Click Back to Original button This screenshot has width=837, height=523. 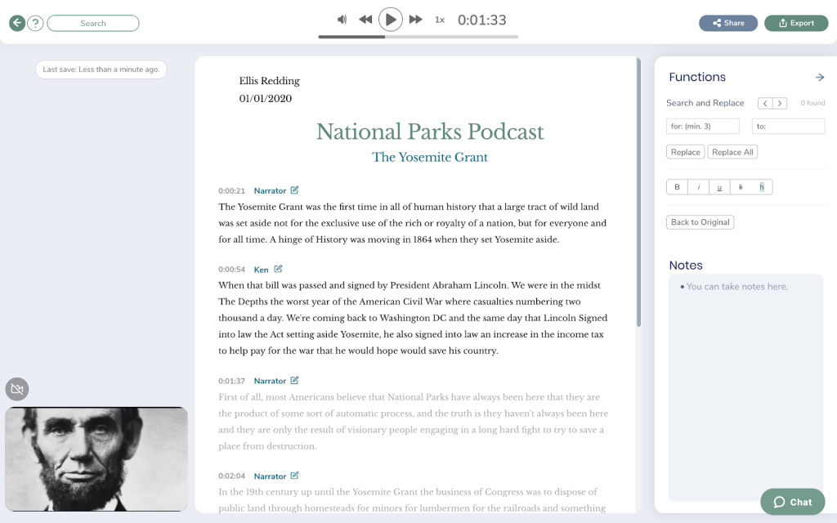point(700,222)
